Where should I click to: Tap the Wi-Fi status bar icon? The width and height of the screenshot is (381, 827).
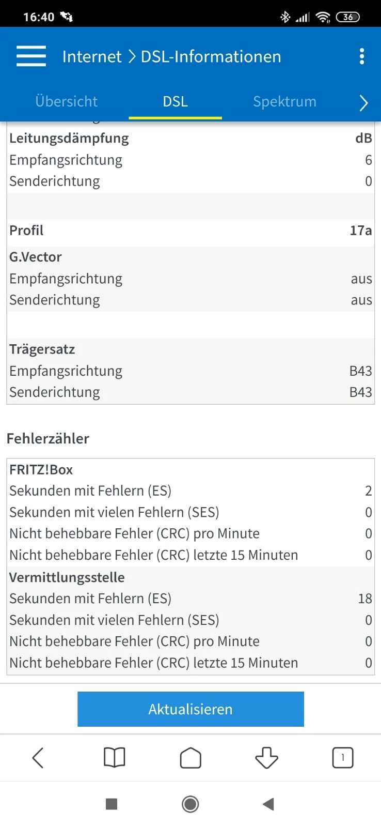[323, 17]
